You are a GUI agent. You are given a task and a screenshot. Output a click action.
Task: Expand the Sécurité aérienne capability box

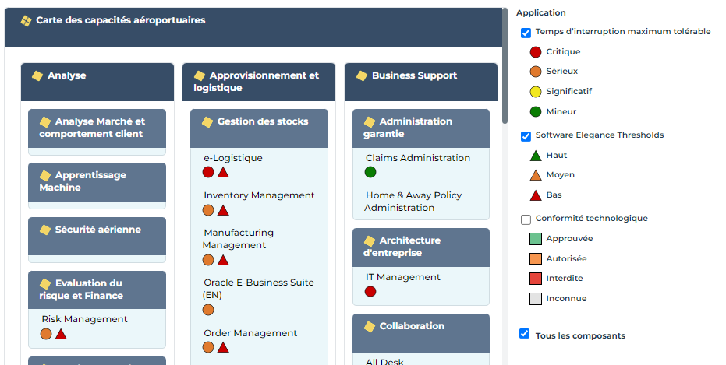(x=97, y=230)
